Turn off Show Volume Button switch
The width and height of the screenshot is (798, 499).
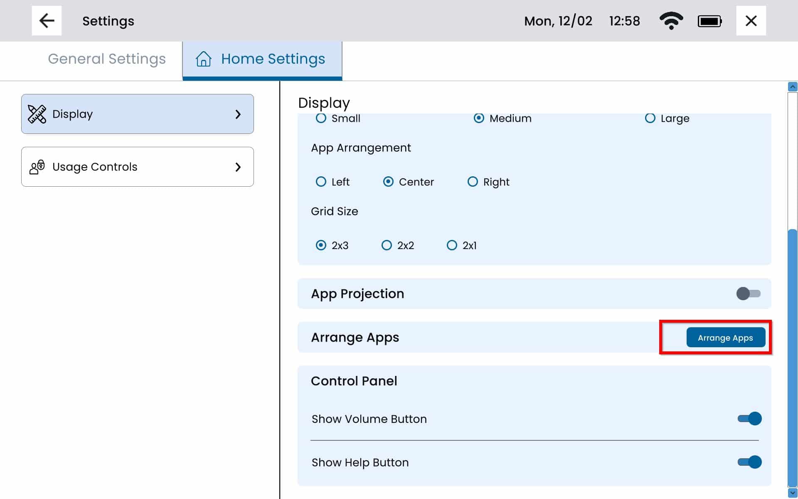click(x=749, y=418)
